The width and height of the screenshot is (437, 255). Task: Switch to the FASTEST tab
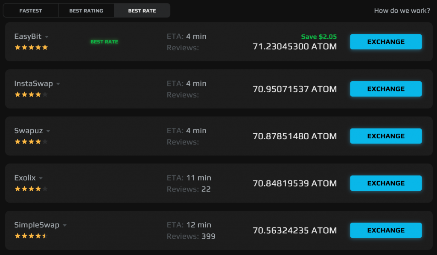pos(31,11)
